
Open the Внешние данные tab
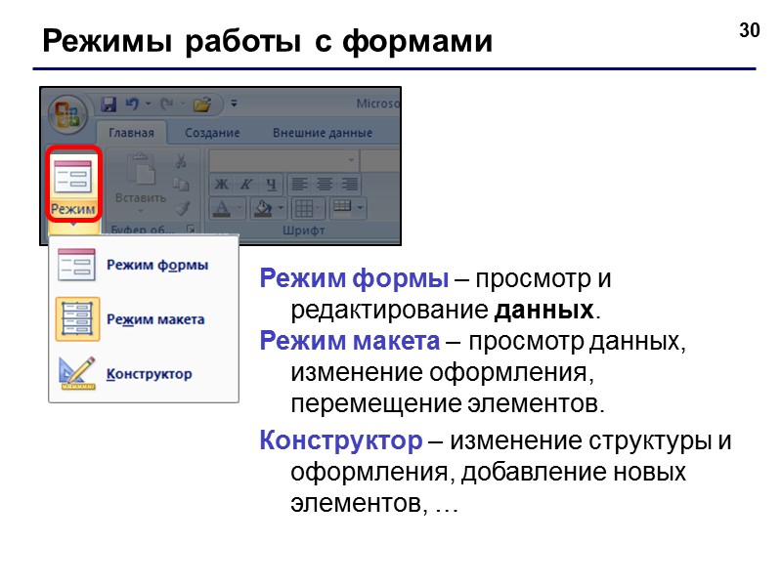323,133
